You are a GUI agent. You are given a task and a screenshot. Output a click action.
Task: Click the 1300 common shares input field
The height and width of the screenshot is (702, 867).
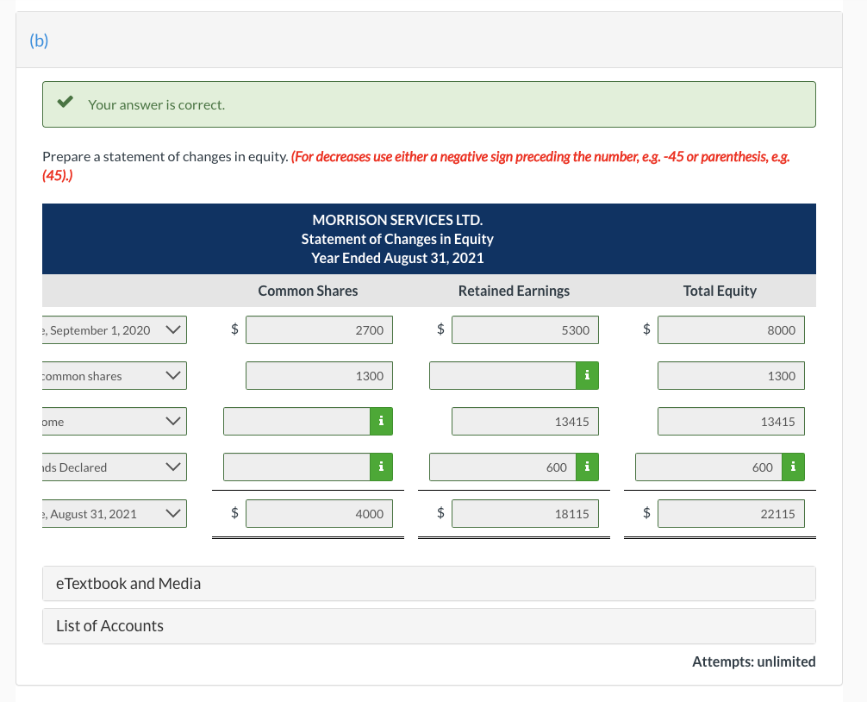[319, 375]
